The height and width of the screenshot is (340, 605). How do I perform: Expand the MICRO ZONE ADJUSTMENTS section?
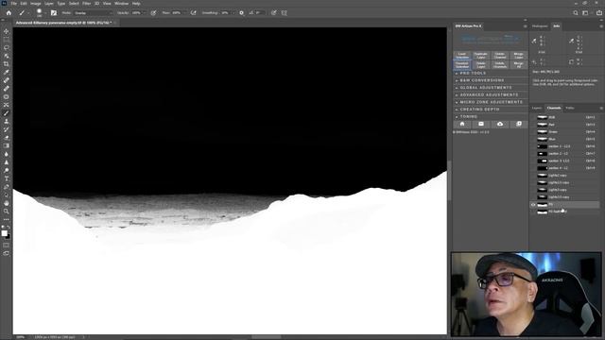[491, 102]
